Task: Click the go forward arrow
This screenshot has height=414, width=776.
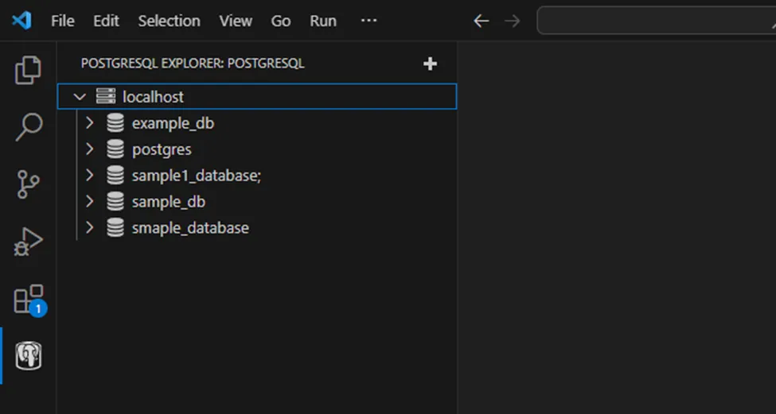Action: [x=513, y=21]
